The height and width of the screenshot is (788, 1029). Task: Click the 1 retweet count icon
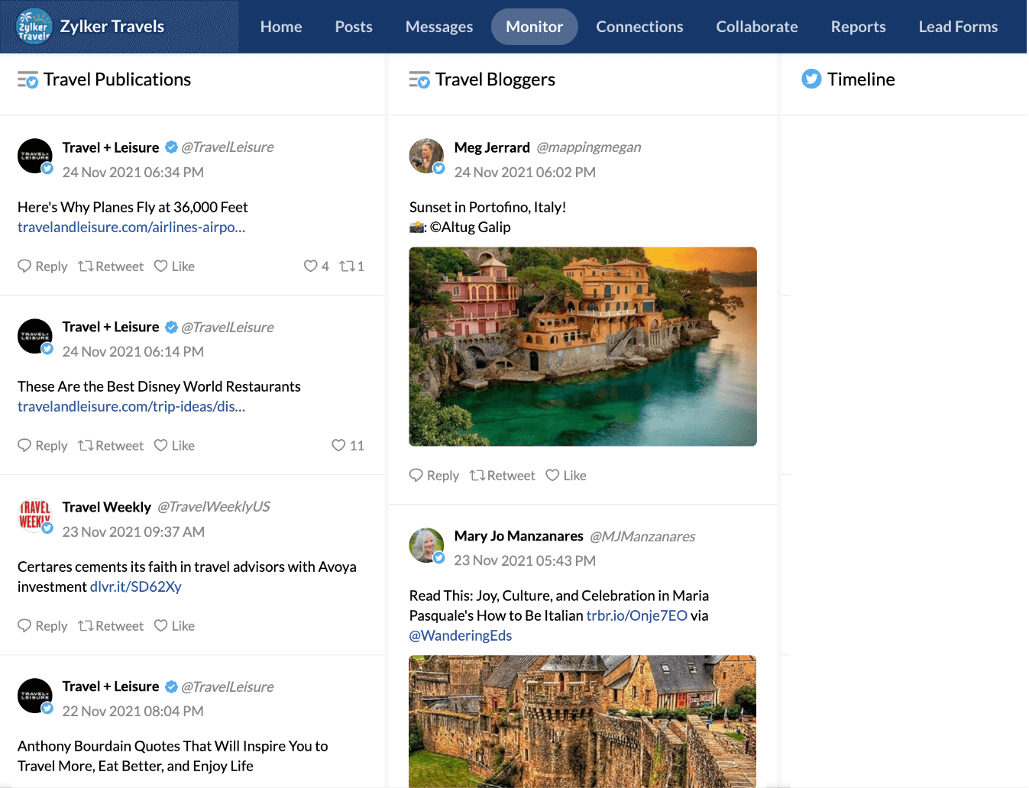point(352,266)
